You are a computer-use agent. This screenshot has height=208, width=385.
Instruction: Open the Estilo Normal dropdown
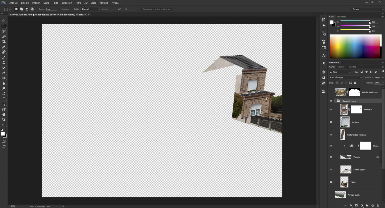[90, 9]
